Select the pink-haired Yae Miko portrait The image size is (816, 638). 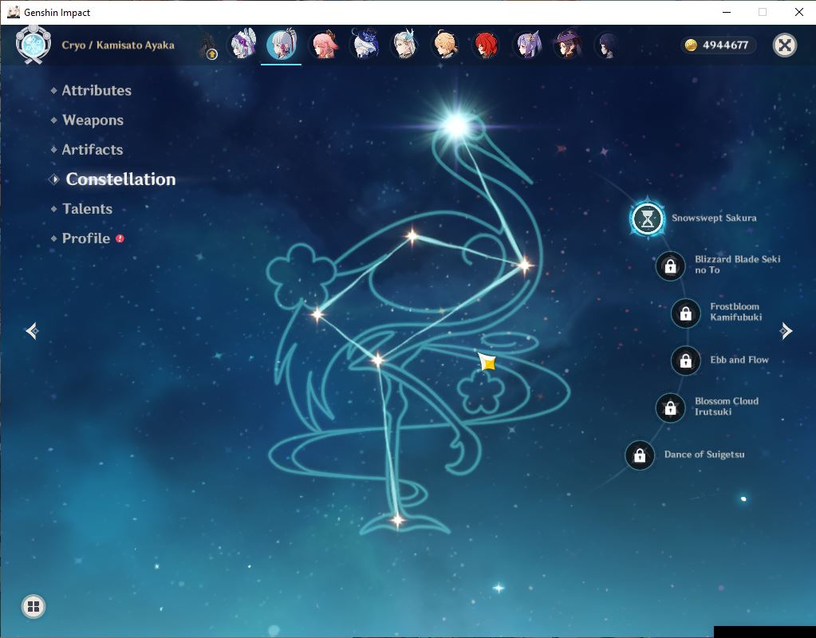click(x=324, y=45)
